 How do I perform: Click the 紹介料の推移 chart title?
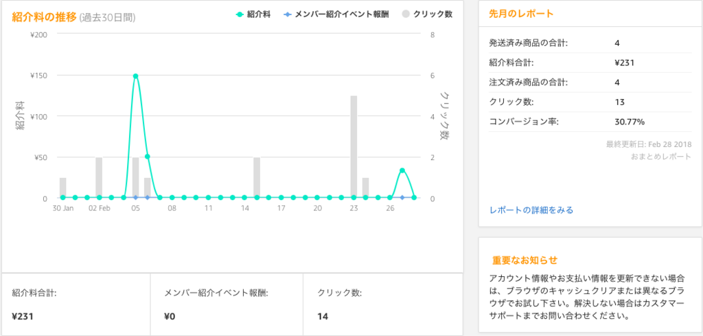[44, 17]
